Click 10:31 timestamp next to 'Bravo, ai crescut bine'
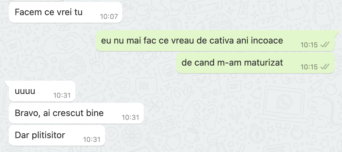Viewport: 342px width, 152px height. click(x=130, y=118)
